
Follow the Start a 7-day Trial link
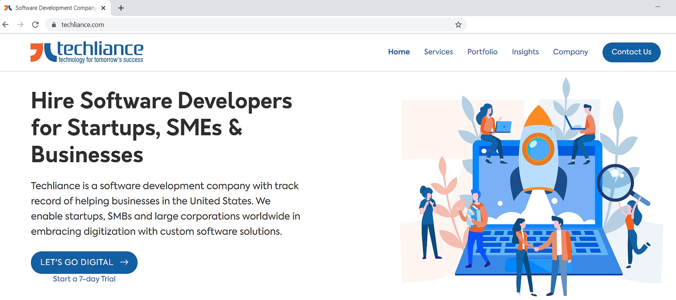84,279
